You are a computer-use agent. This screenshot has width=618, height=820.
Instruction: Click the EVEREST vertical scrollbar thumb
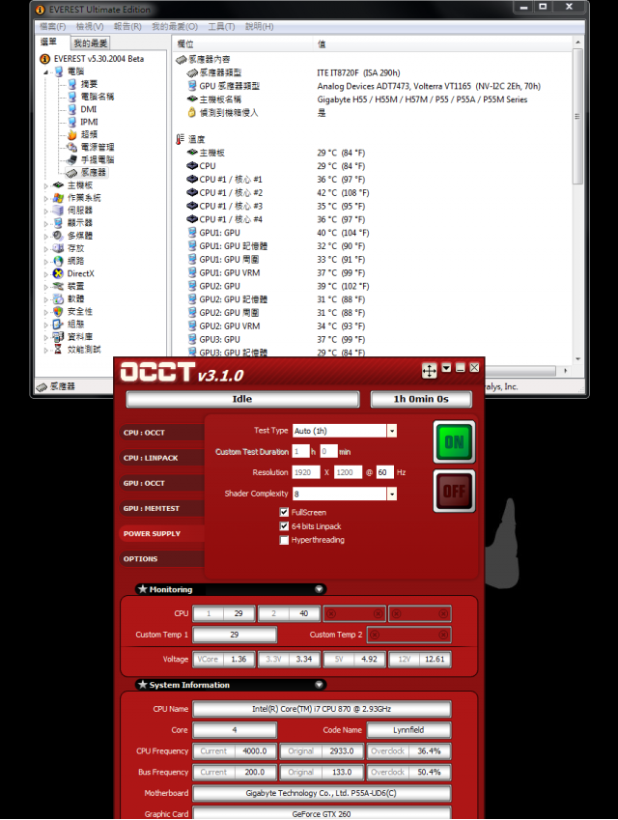click(x=577, y=116)
